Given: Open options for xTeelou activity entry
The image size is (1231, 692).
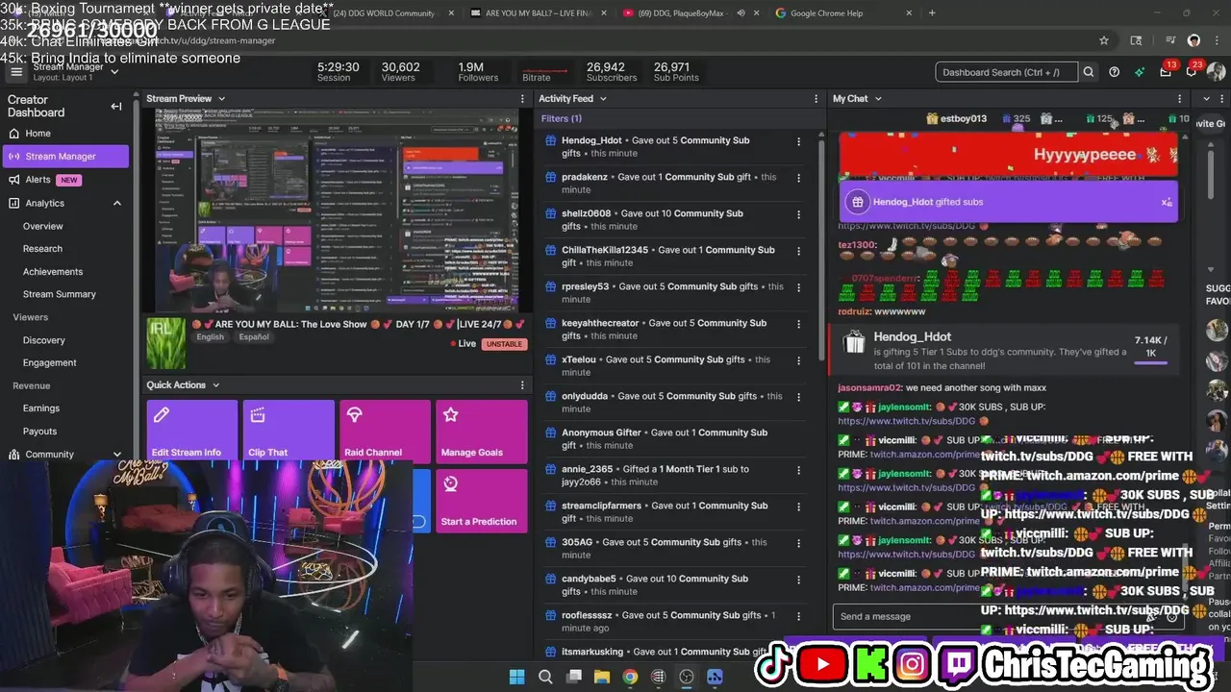Looking at the screenshot, I should pos(798,360).
